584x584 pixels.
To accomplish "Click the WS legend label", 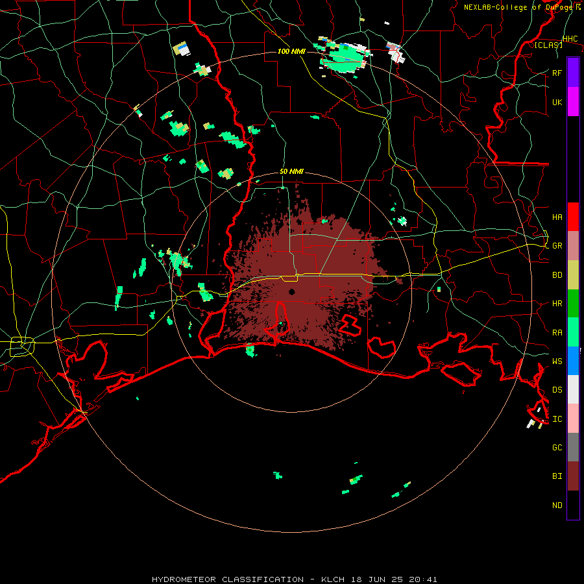I will click(x=557, y=361).
